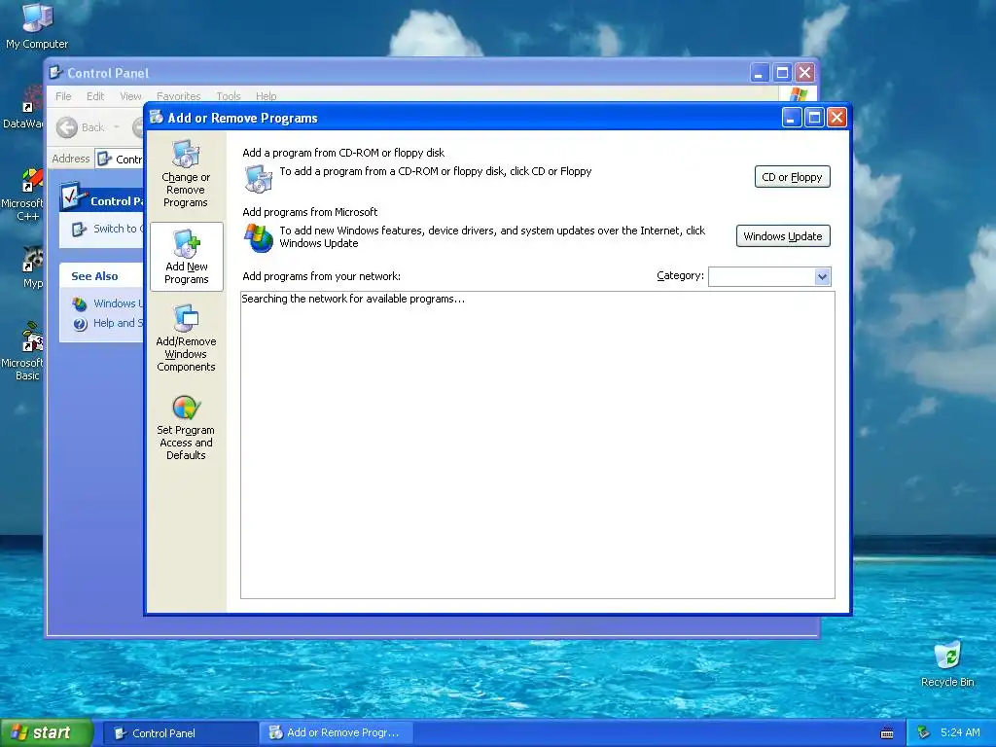996x747 pixels.
Task: Click the Windows Update button
Action: click(783, 236)
